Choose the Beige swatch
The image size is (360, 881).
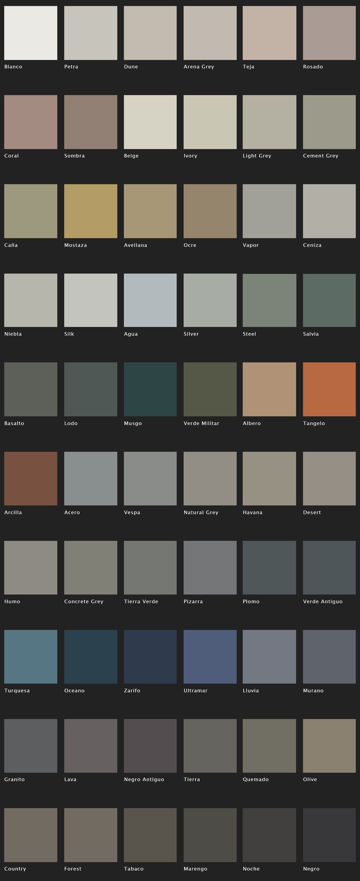pyautogui.click(x=150, y=122)
